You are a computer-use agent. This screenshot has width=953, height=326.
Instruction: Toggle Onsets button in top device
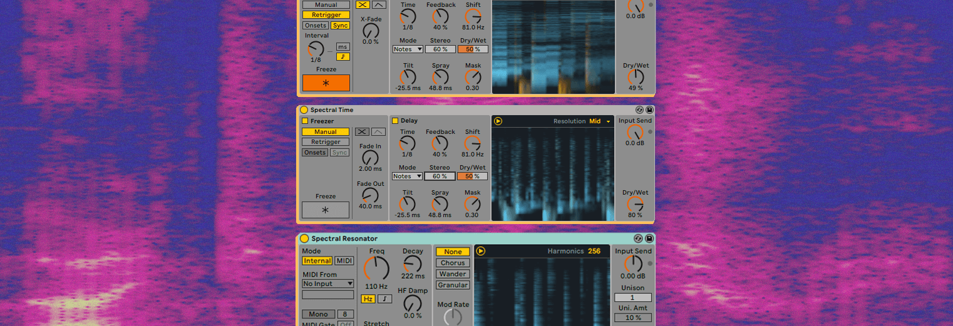(315, 26)
